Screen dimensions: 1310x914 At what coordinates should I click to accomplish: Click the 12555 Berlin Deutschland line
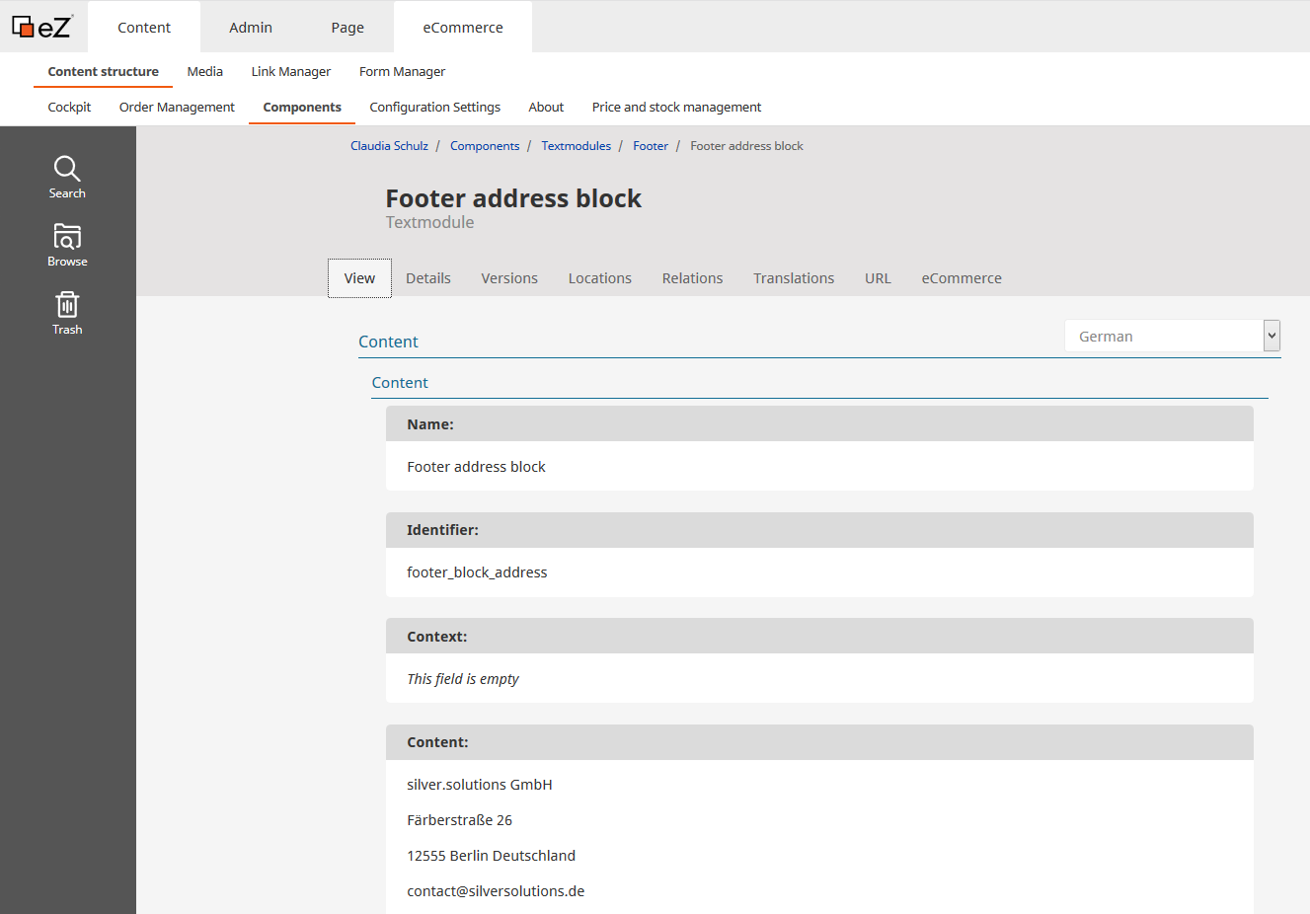(x=491, y=856)
